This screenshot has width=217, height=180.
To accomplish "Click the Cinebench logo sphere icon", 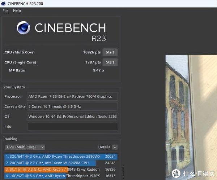I will click(24, 28).
